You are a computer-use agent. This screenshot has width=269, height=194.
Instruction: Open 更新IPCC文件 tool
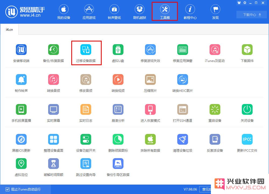pos(247,143)
